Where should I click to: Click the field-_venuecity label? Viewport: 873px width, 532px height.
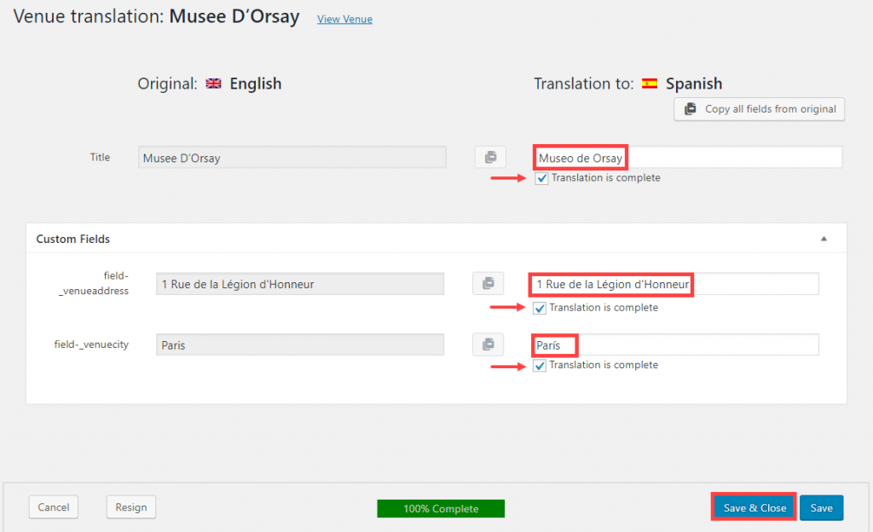tap(91, 344)
